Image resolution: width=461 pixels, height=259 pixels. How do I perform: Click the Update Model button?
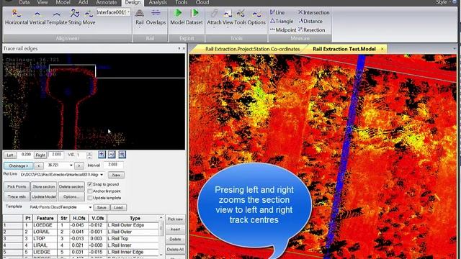[x=44, y=196]
